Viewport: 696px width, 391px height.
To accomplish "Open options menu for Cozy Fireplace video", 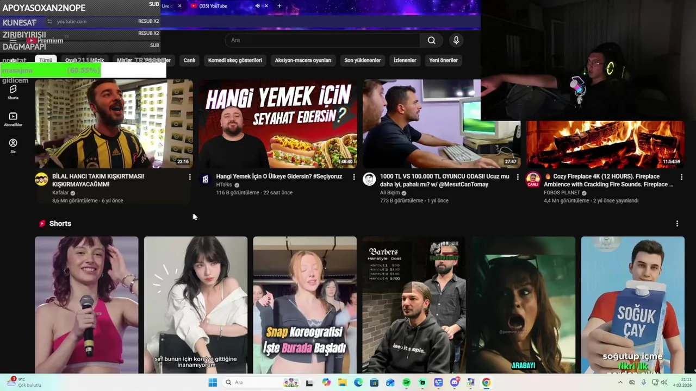I will coord(681,177).
